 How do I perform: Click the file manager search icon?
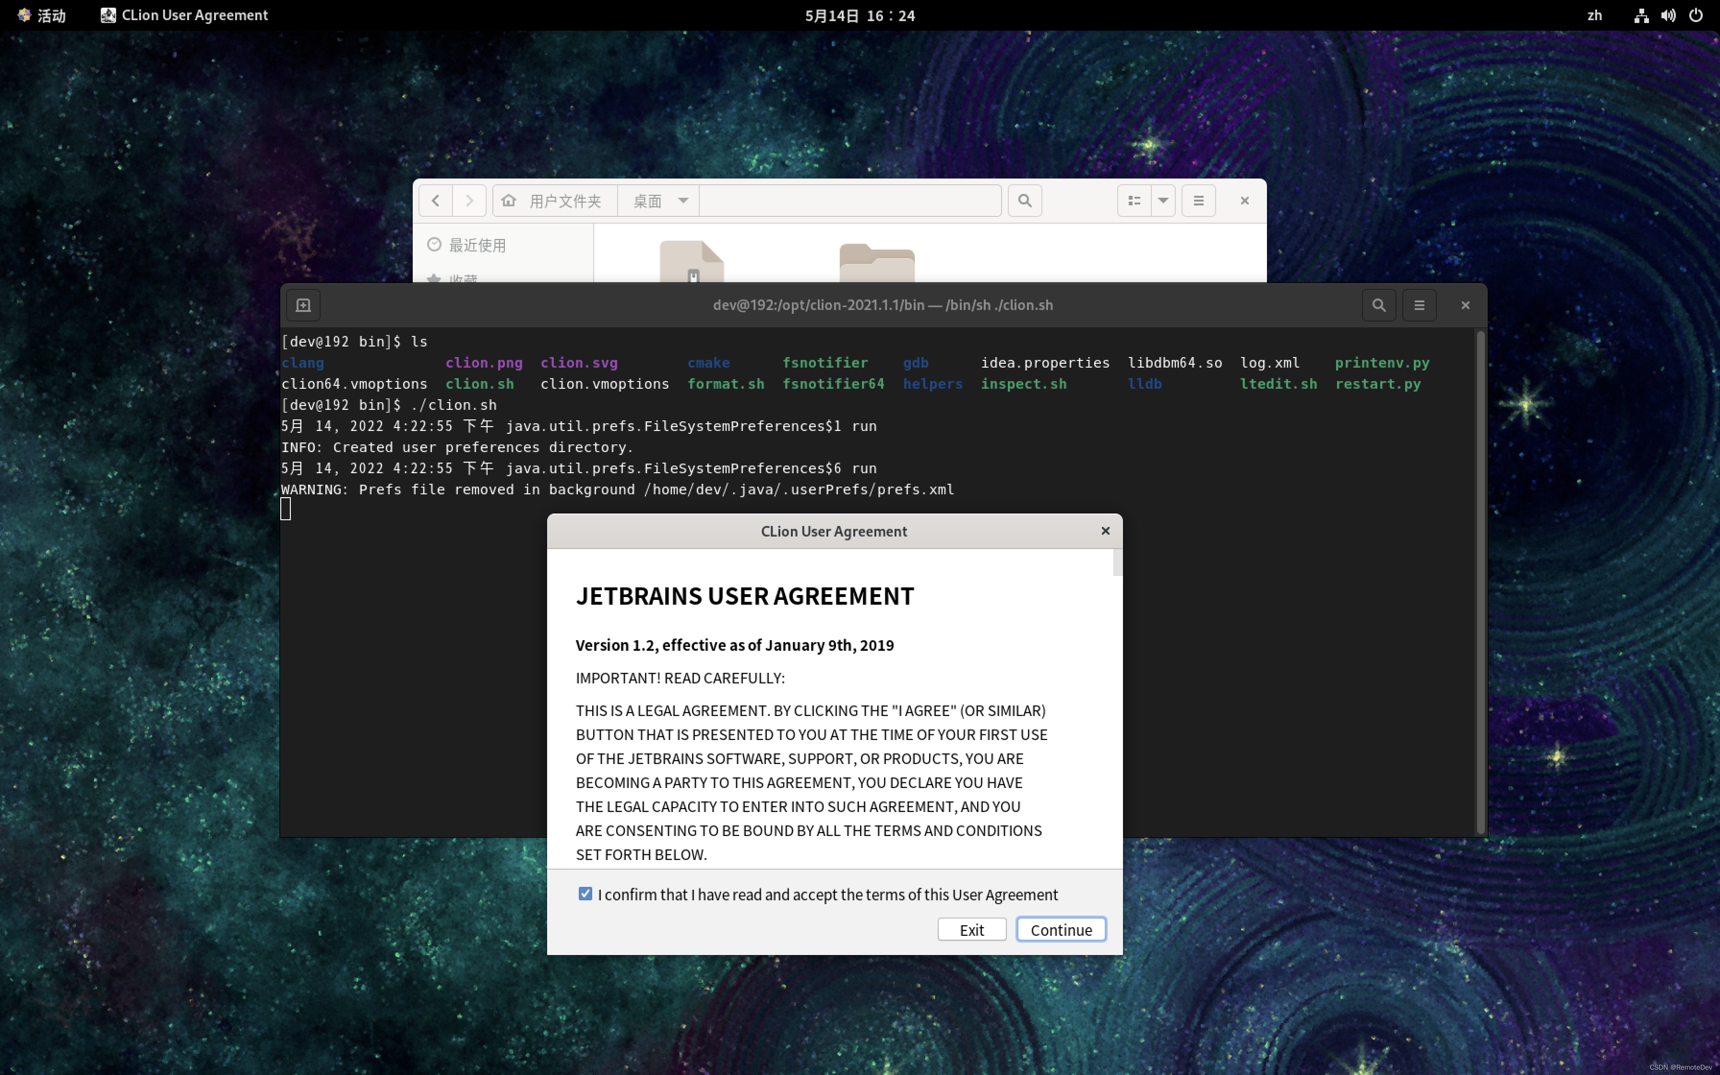coord(1024,201)
